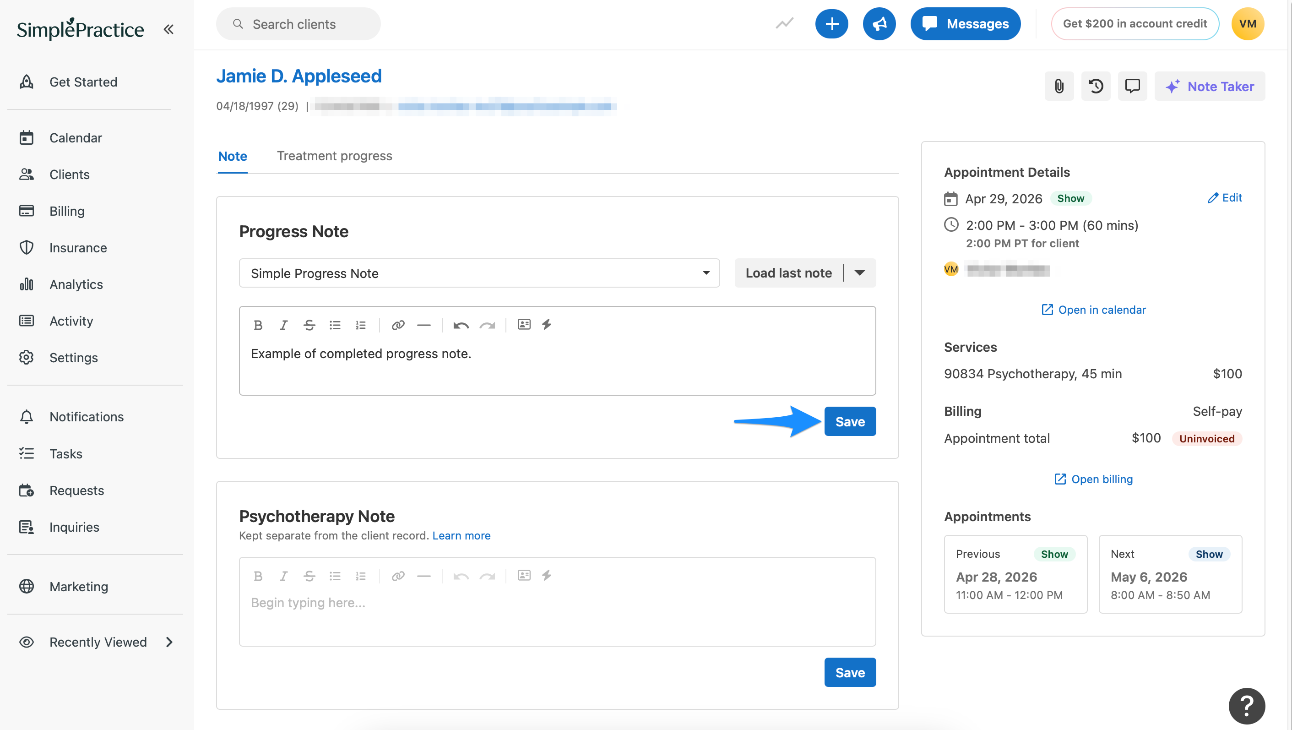Expand Load last note arrow menu
Screen dimensions: 1292x730
pyautogui.click(x=860, y=273)
